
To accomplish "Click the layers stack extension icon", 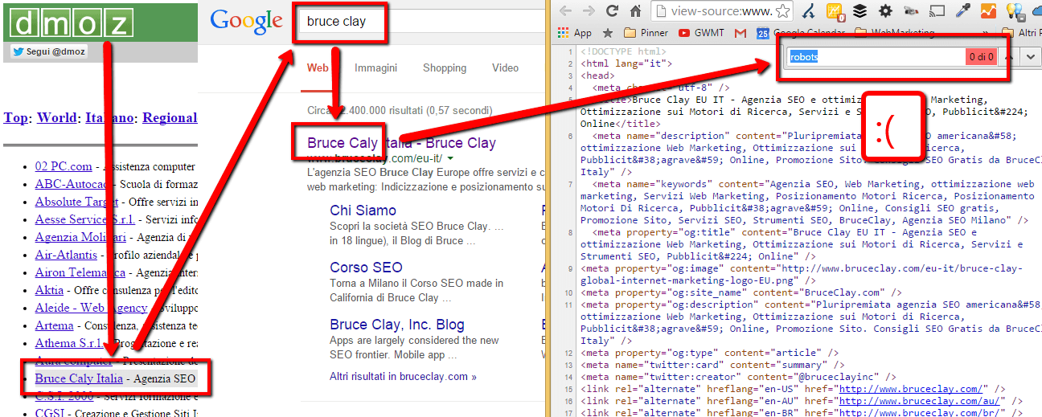I will pyautogui.click(x=859, y=11).
